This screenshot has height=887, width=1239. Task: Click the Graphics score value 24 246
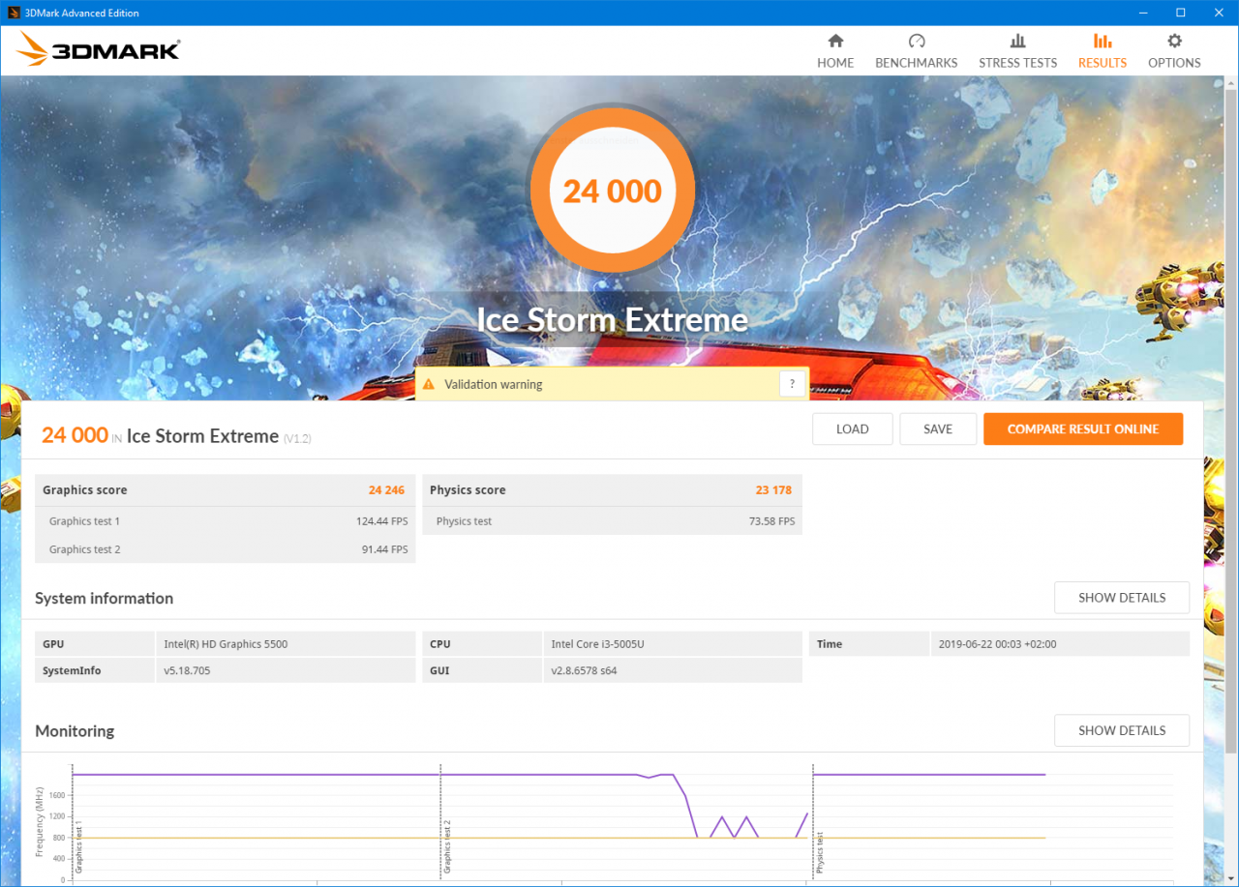pos(386,490)
